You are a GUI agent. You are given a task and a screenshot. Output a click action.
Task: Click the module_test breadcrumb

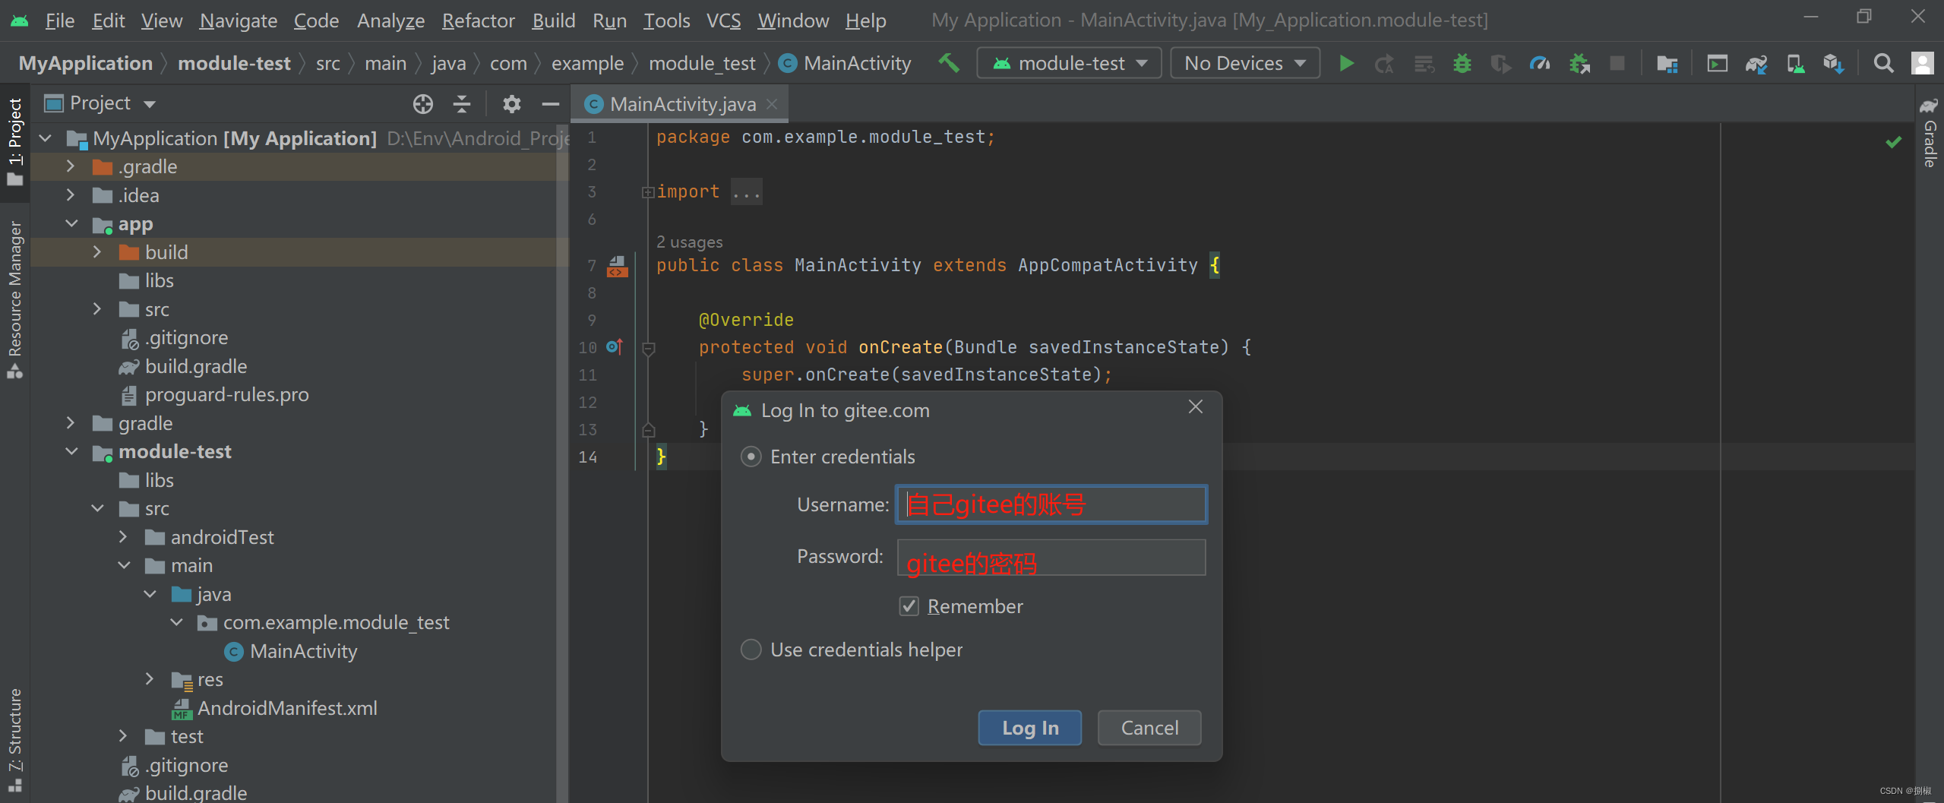coord(702,63)
